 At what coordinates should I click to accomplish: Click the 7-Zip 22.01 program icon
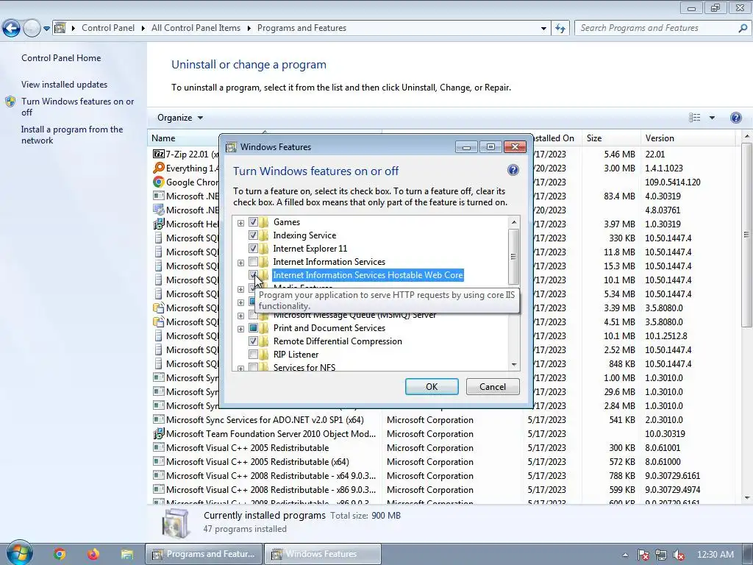[159, 154]
